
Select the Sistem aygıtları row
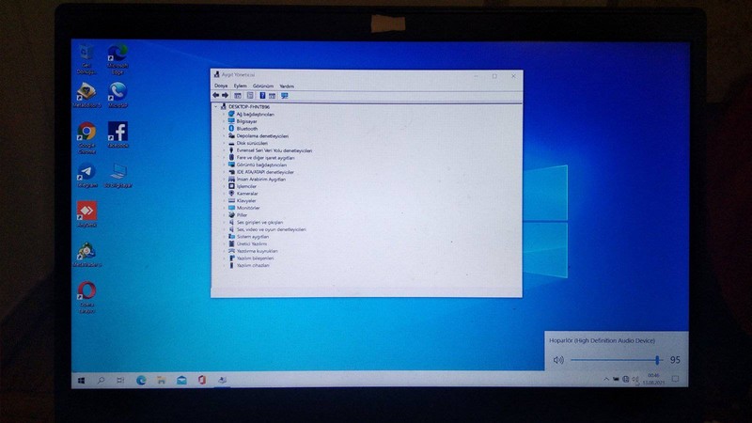coord(248,237)
